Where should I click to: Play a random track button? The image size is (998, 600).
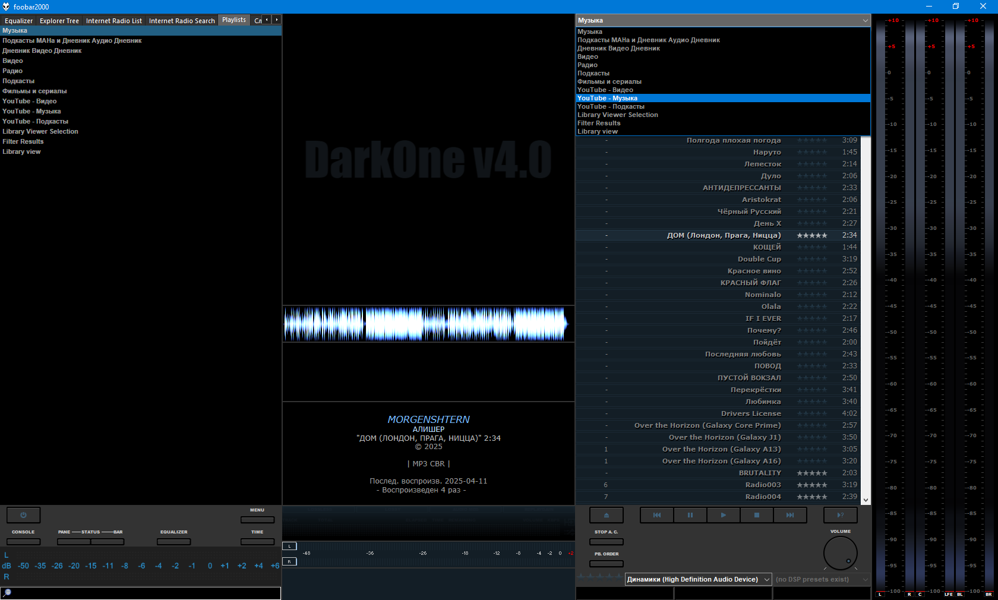pyautogui.click(x=840, y=515)
